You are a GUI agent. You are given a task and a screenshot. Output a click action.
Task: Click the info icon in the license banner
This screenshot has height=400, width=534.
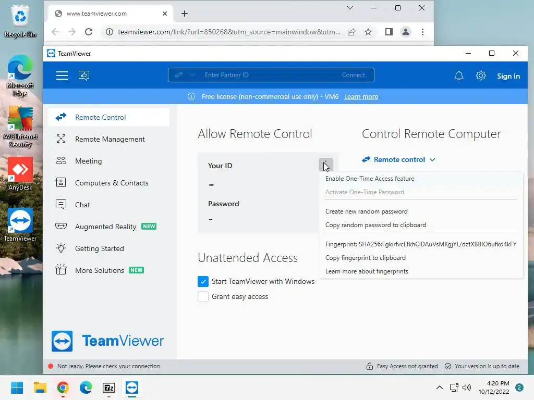[x=191, y=96]
